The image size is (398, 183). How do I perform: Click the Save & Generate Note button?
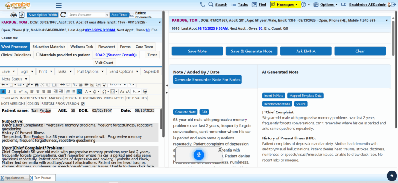[x=251, y=51]
